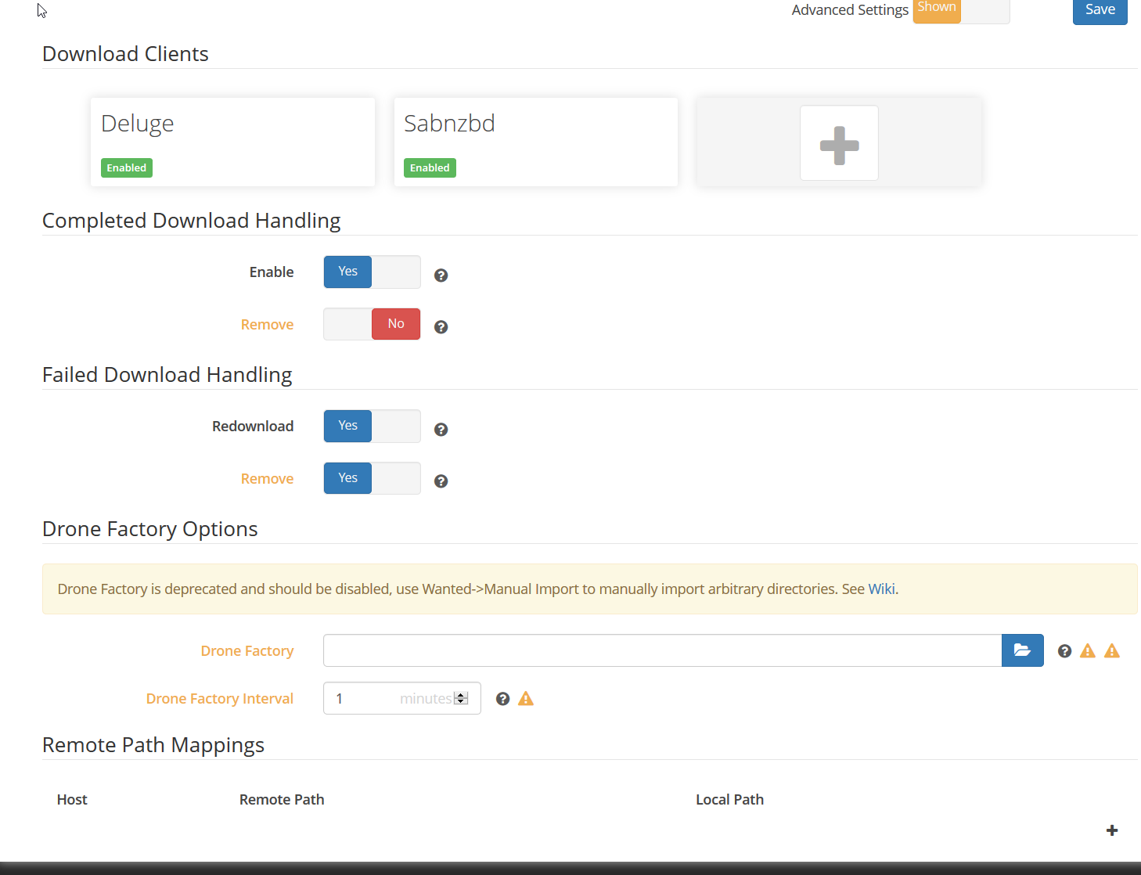Browse folders with Drone Factory folder button

[1022, 650]
